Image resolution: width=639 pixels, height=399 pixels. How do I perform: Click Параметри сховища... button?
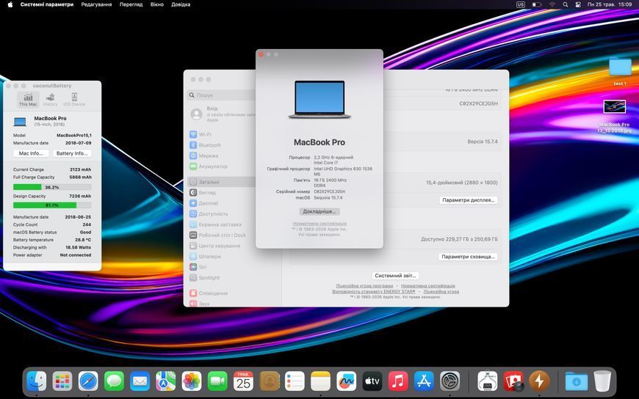(x=468, y=257)
